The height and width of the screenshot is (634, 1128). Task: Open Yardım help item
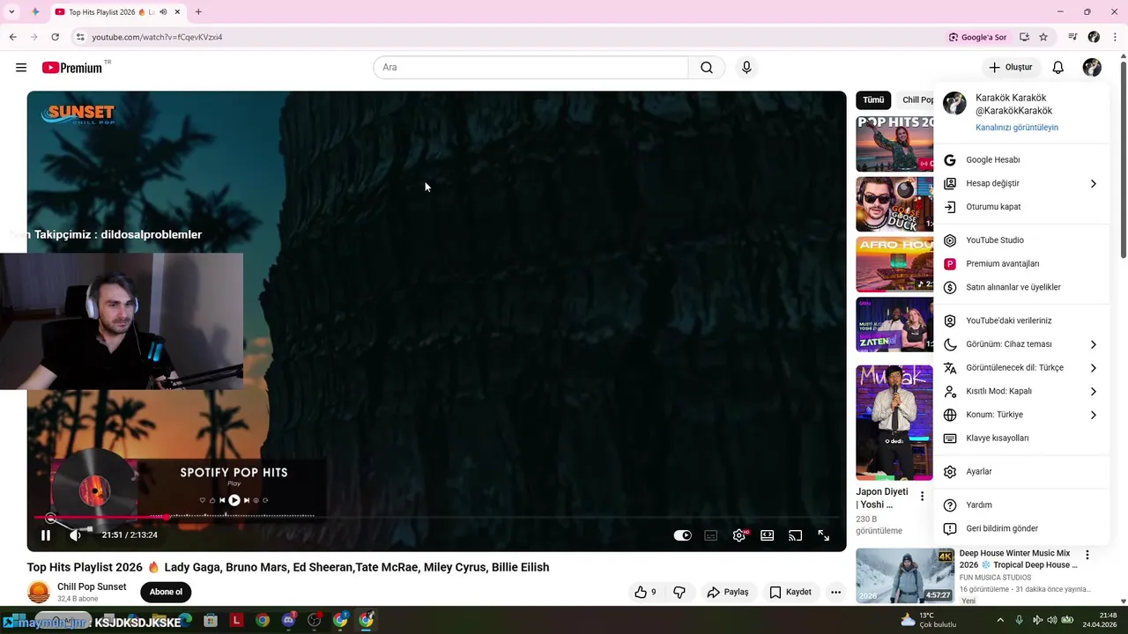click(1020, 505)
